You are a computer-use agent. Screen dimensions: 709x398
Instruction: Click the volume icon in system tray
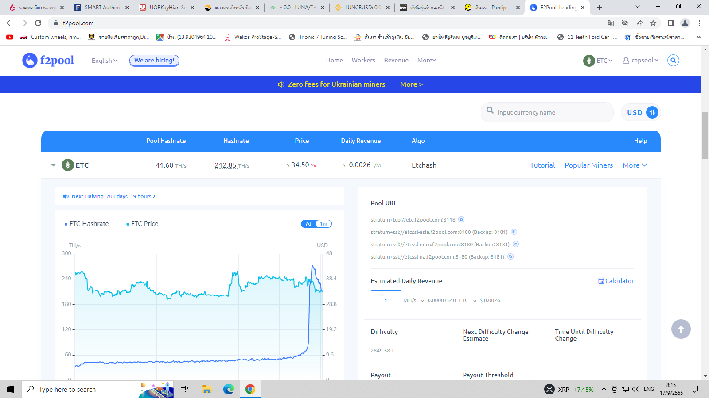click(636, 389)
